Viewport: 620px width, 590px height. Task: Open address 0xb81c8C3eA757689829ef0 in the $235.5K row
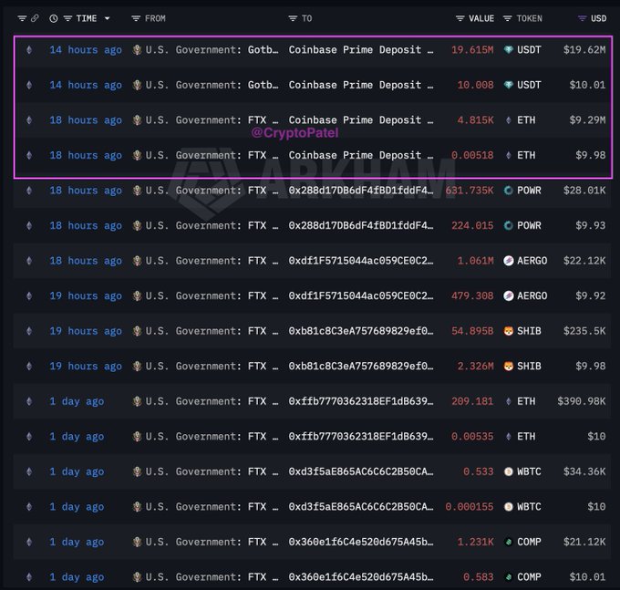tap(361, 331)
